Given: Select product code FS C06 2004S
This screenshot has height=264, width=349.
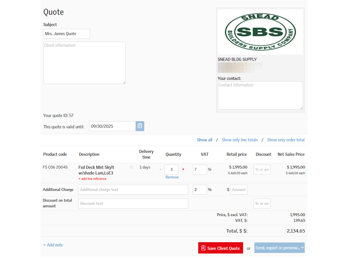Looking at the screenshot, I should [55, 167].
